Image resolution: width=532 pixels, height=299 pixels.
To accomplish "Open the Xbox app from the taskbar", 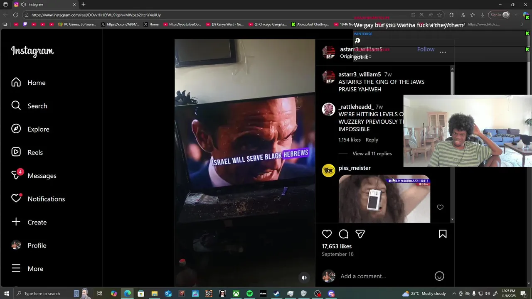I will [x=236, y=294].
